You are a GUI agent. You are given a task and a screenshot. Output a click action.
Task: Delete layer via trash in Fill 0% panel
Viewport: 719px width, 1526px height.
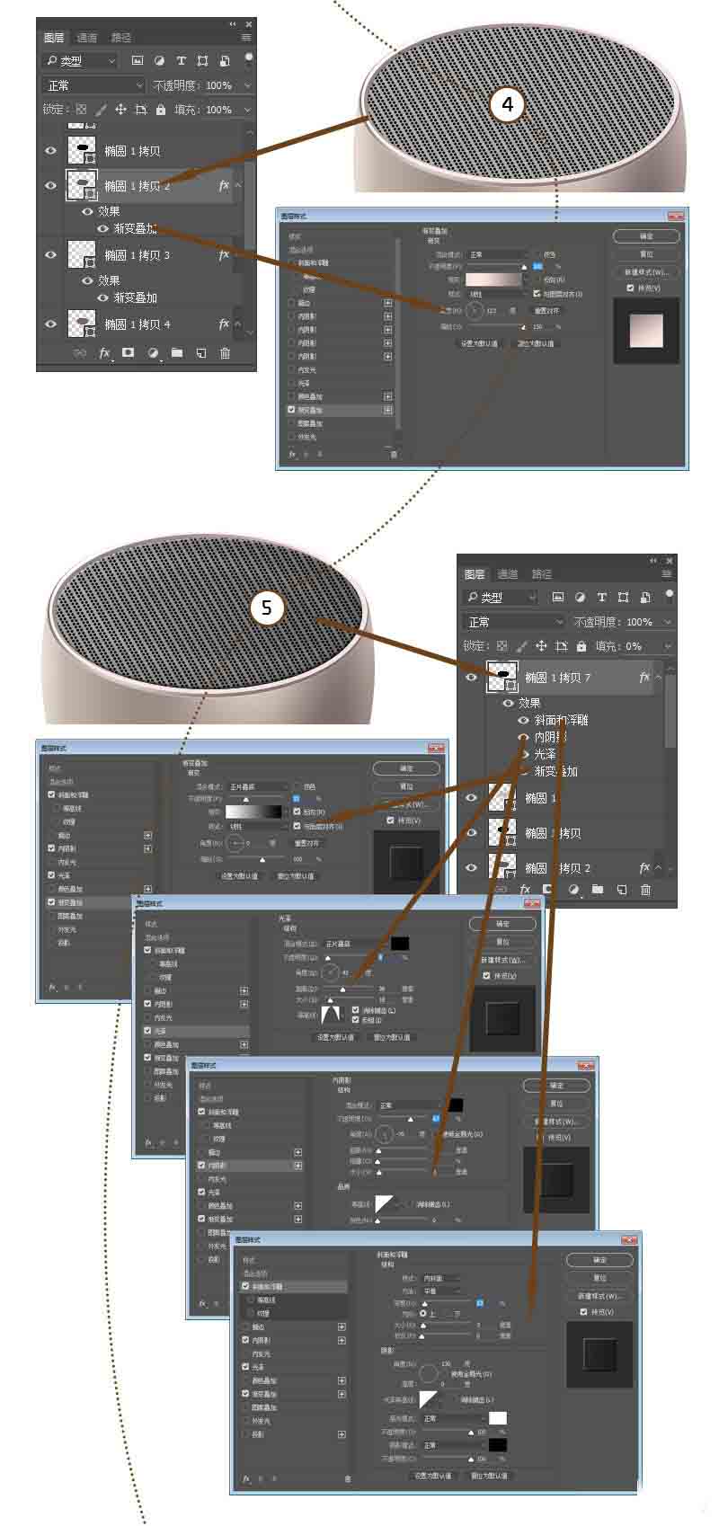pos(645,890)
